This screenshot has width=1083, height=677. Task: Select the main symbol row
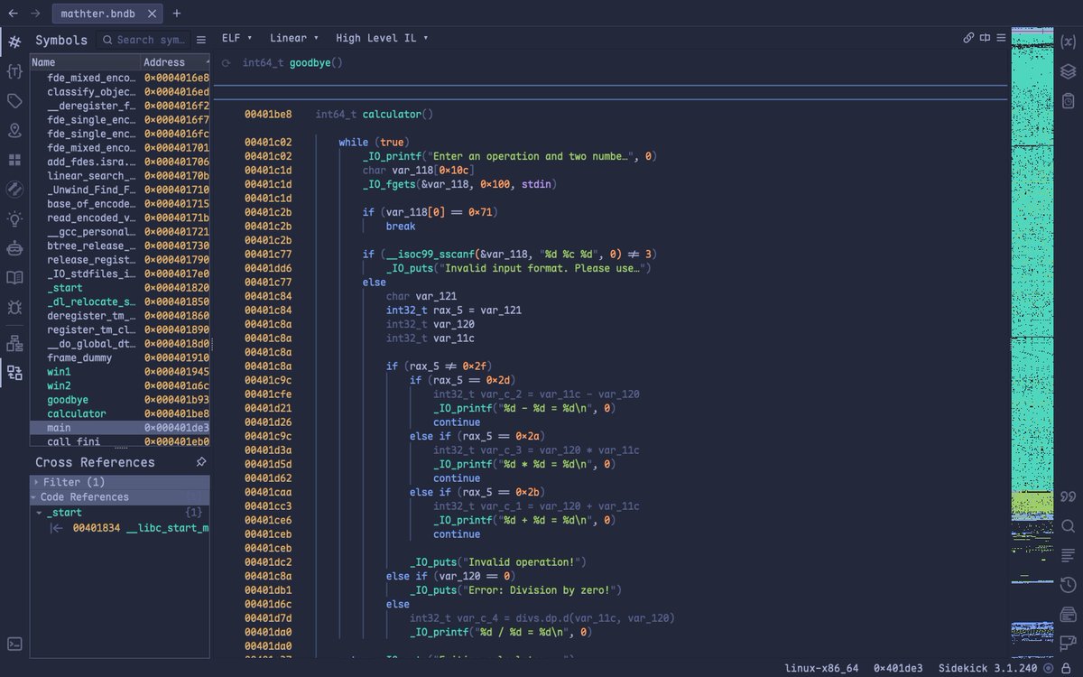click(120, 427)
